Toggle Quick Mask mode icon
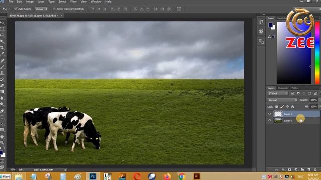 (2, 161)
